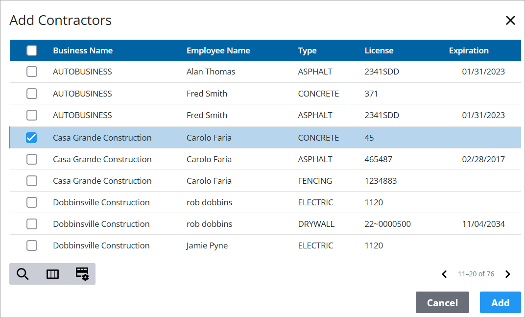Check the Carolo Faria FENCING checkbox
The image size is (525, 318).
[32, 181]
